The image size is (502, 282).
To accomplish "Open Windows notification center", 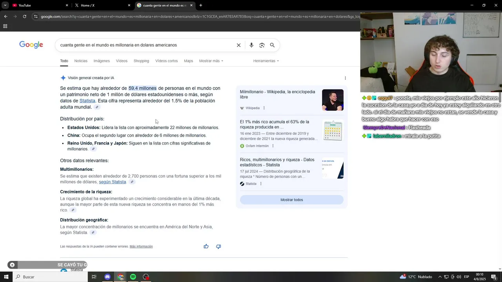I will click(x=494, y=277).
